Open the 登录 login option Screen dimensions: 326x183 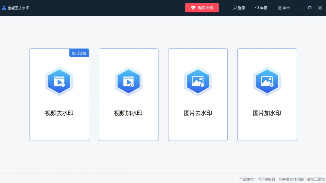point(239,8)
